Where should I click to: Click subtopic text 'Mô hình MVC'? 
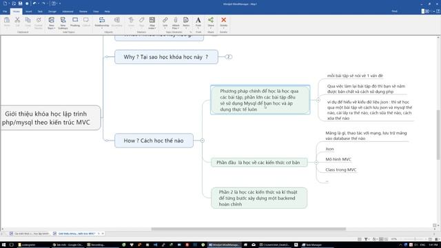click(x=338, y=159)
